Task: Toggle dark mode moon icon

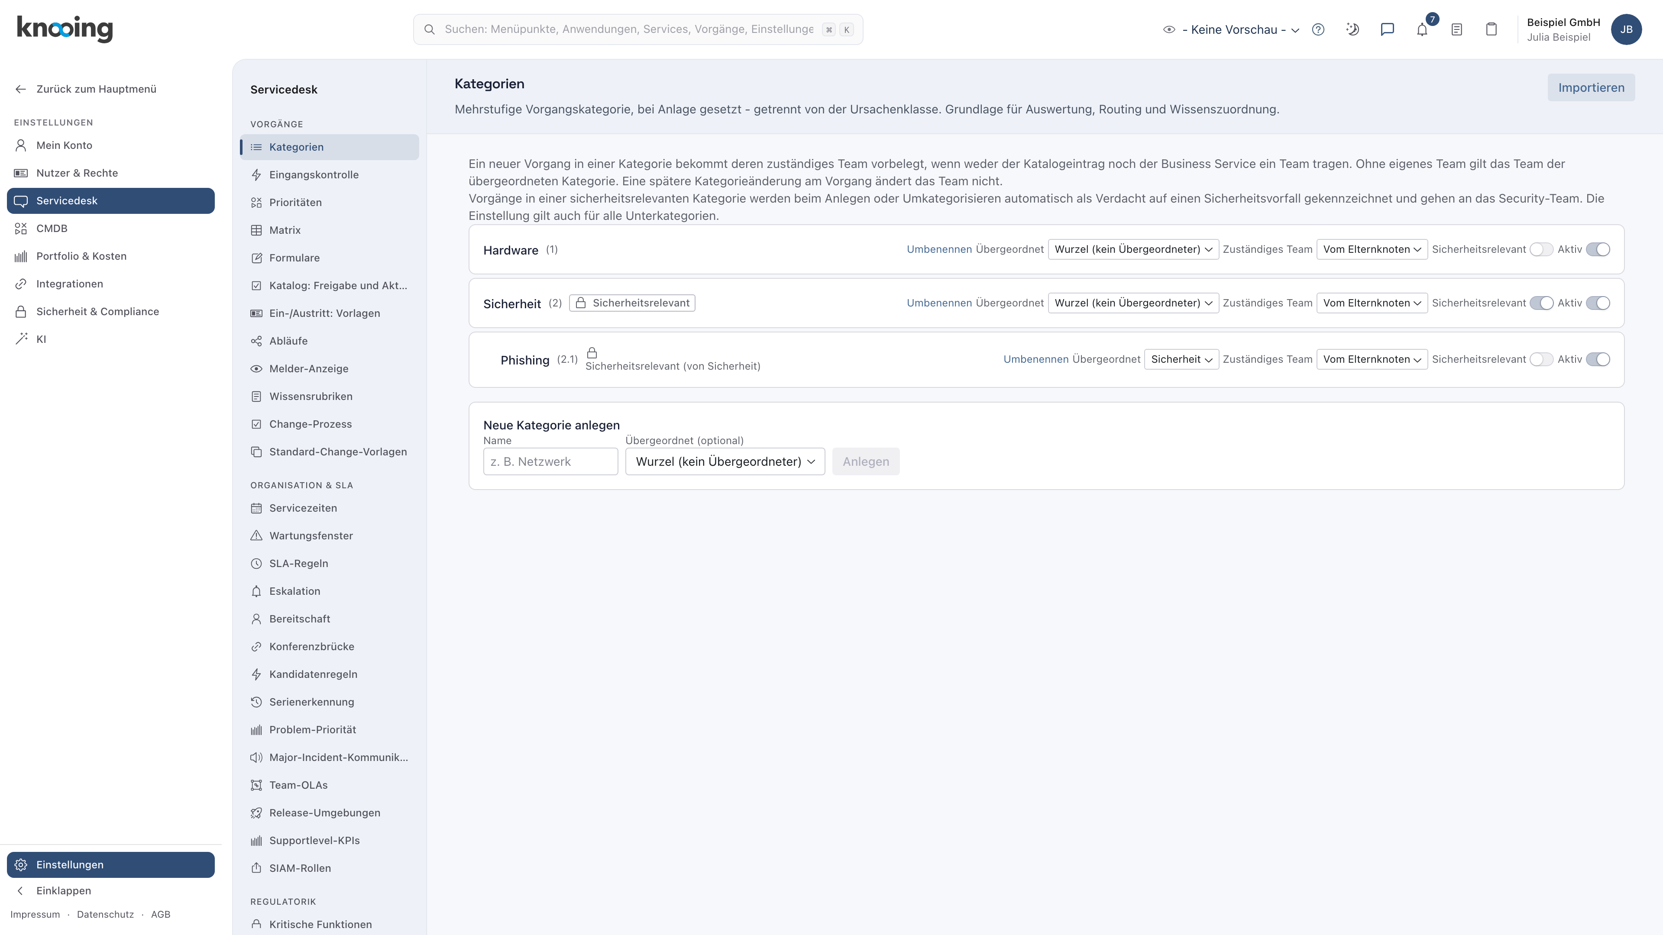Action: [1352, 30]
